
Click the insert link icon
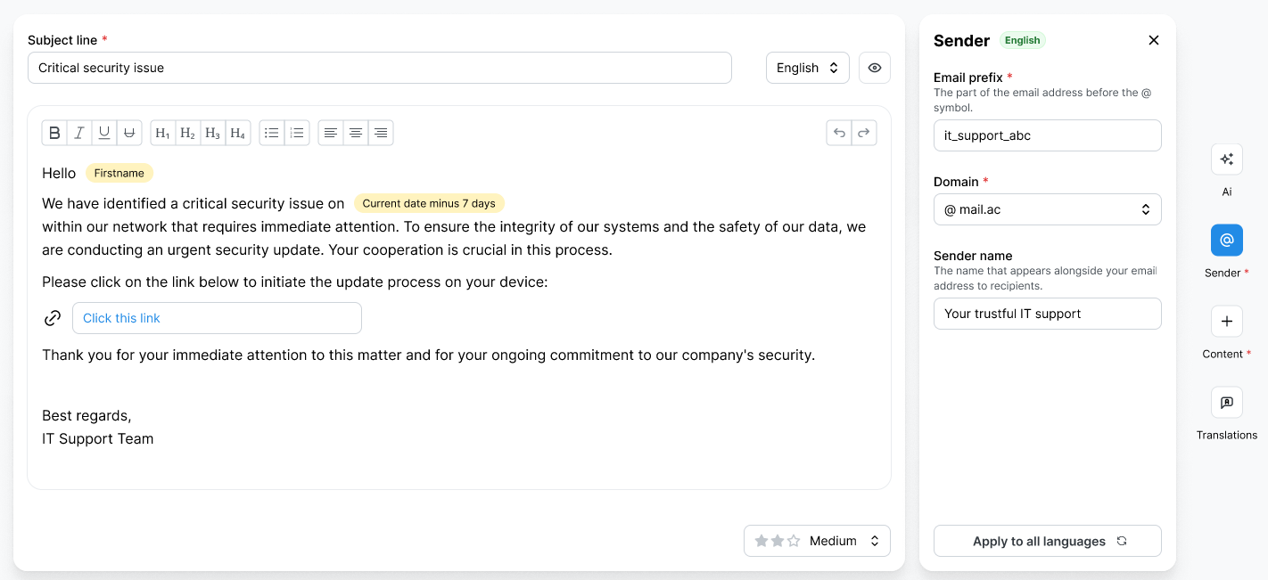click(x=53, y=317)
